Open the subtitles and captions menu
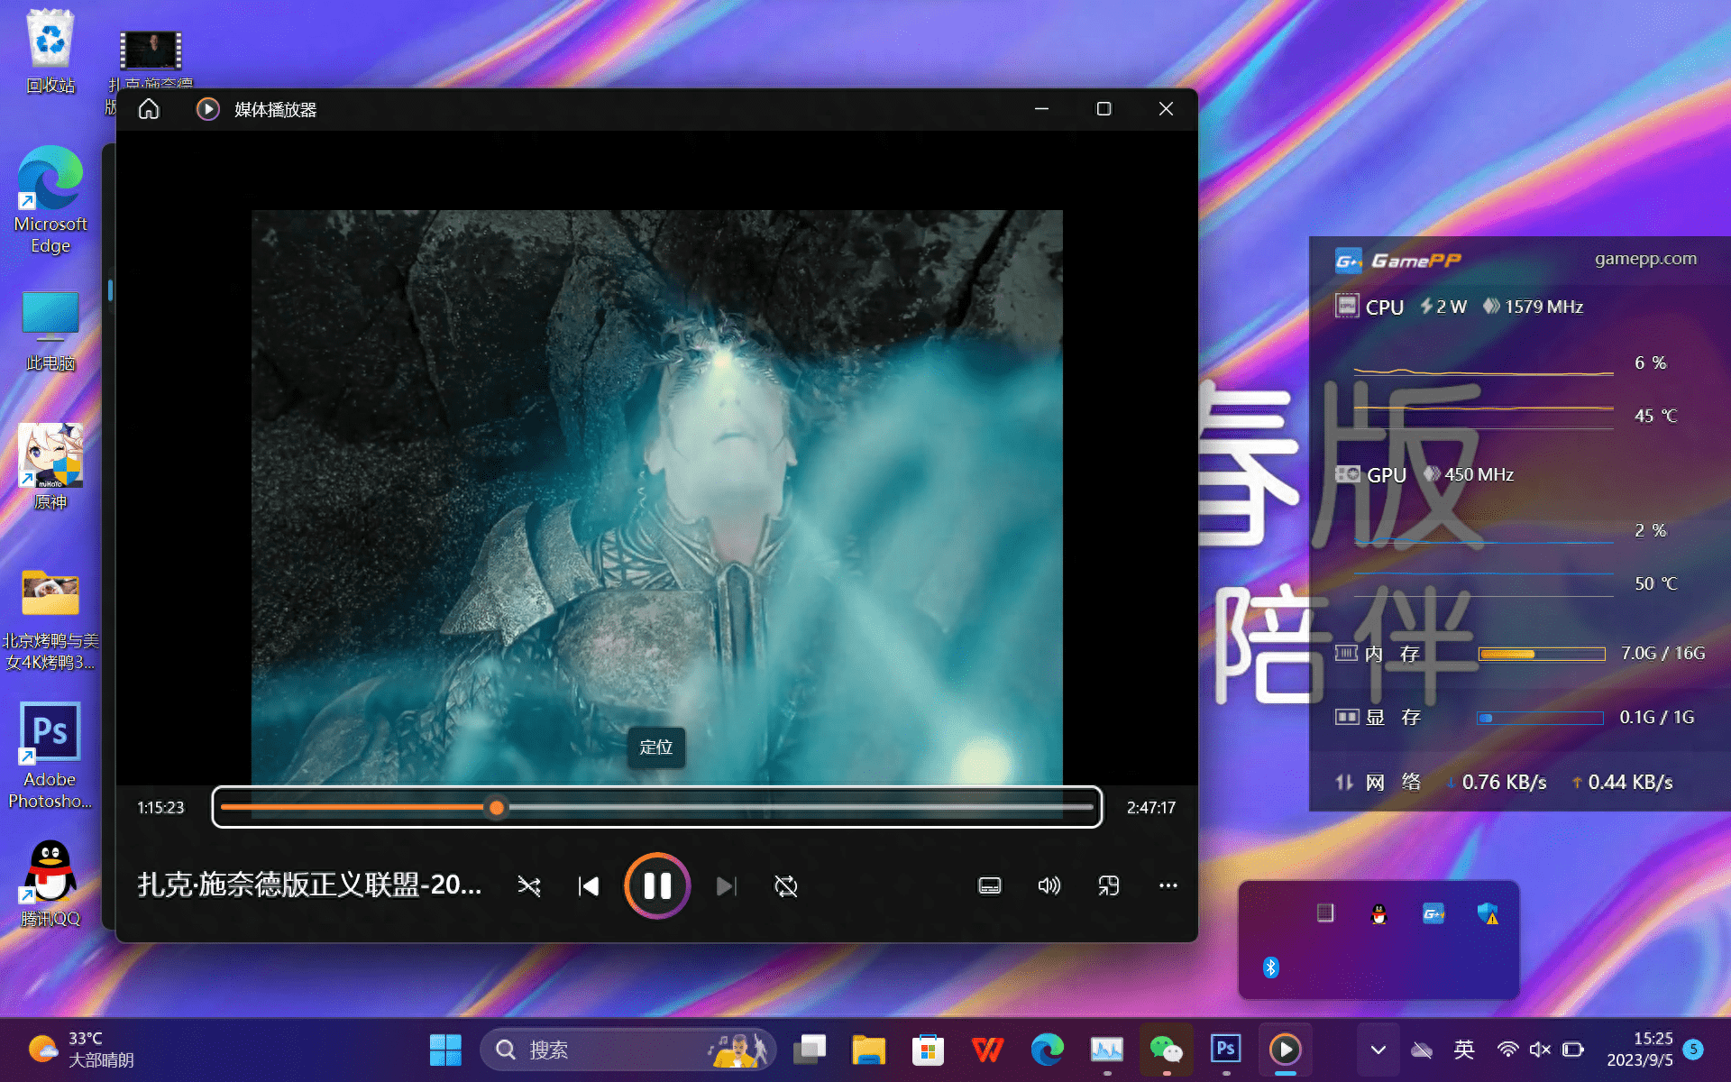The image size is (1731, 1082). point(989,885)
